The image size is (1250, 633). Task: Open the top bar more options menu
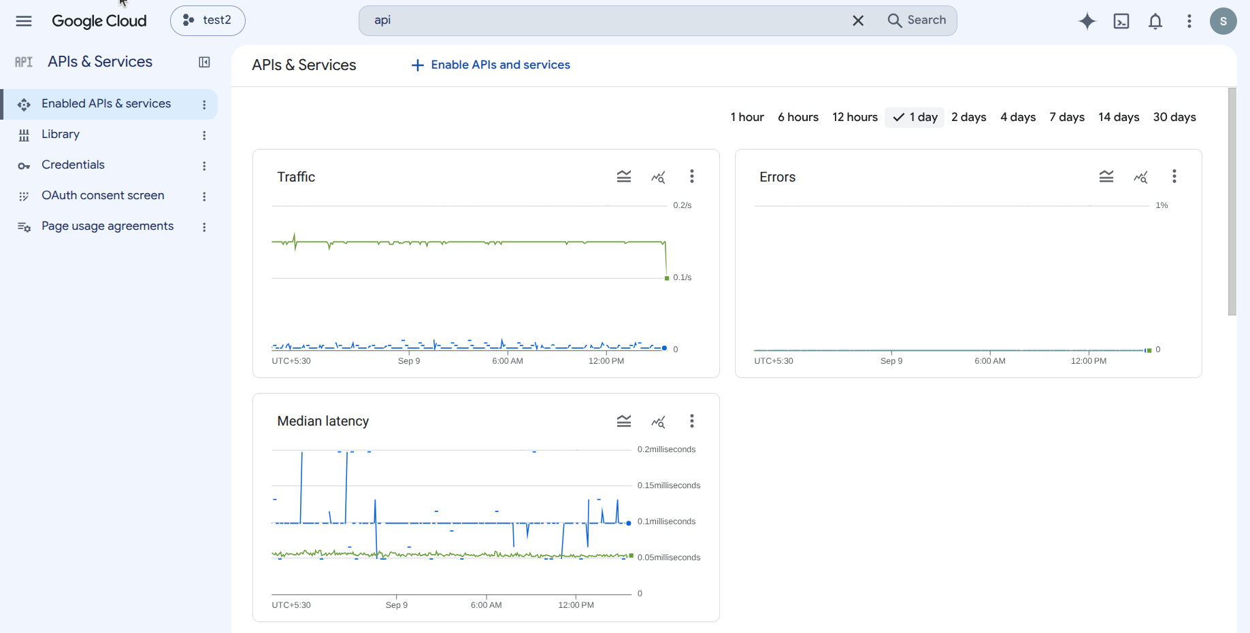pos(1189,21)
